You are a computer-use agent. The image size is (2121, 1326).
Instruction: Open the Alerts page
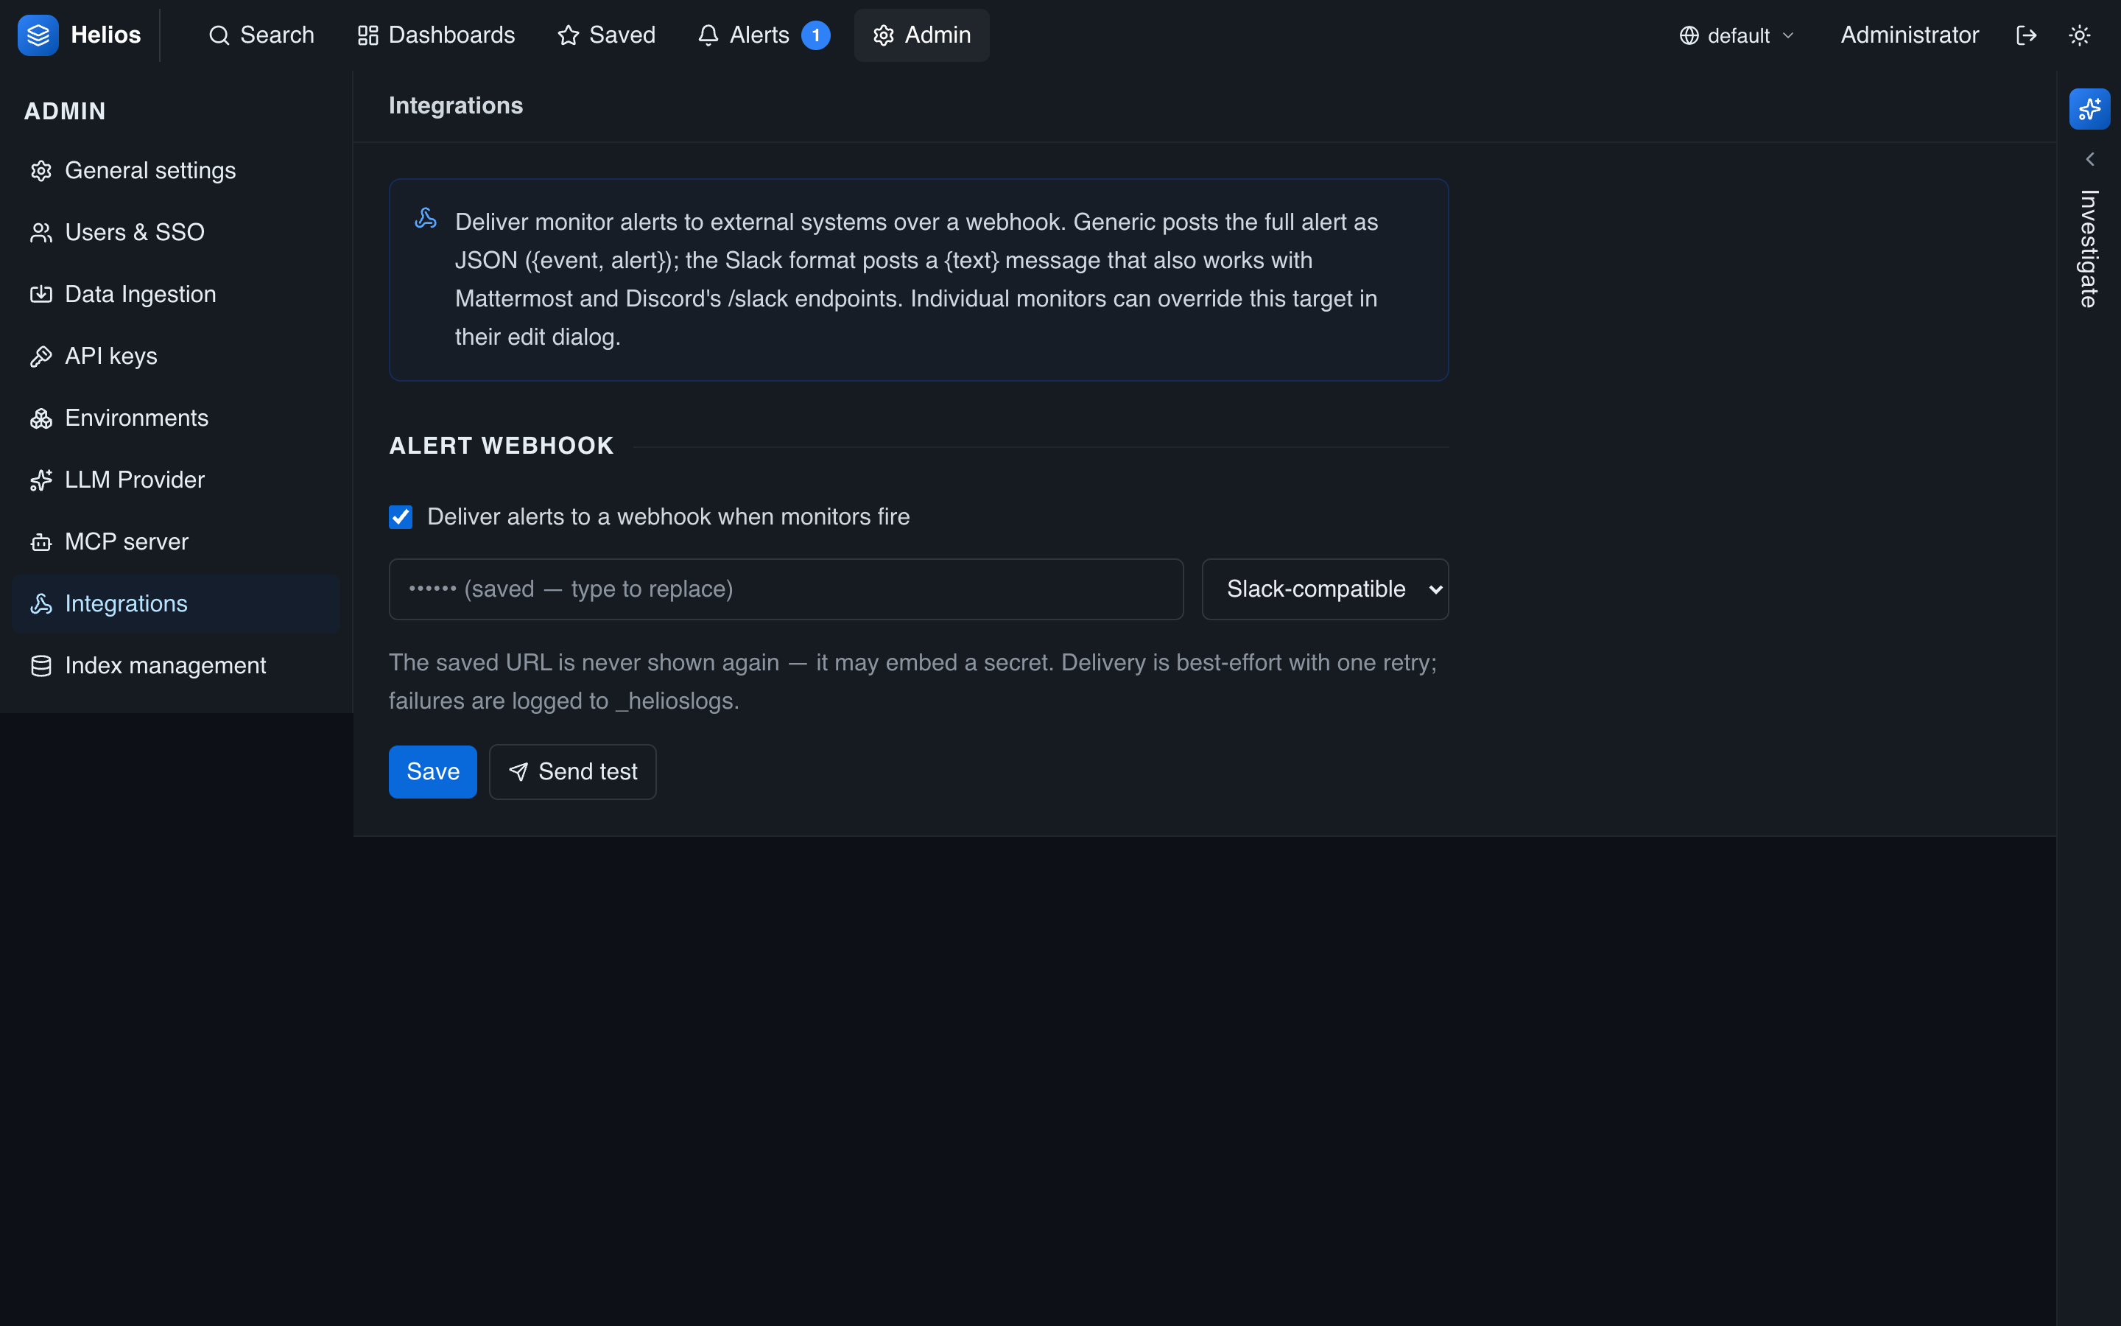[x=762, y=35]
